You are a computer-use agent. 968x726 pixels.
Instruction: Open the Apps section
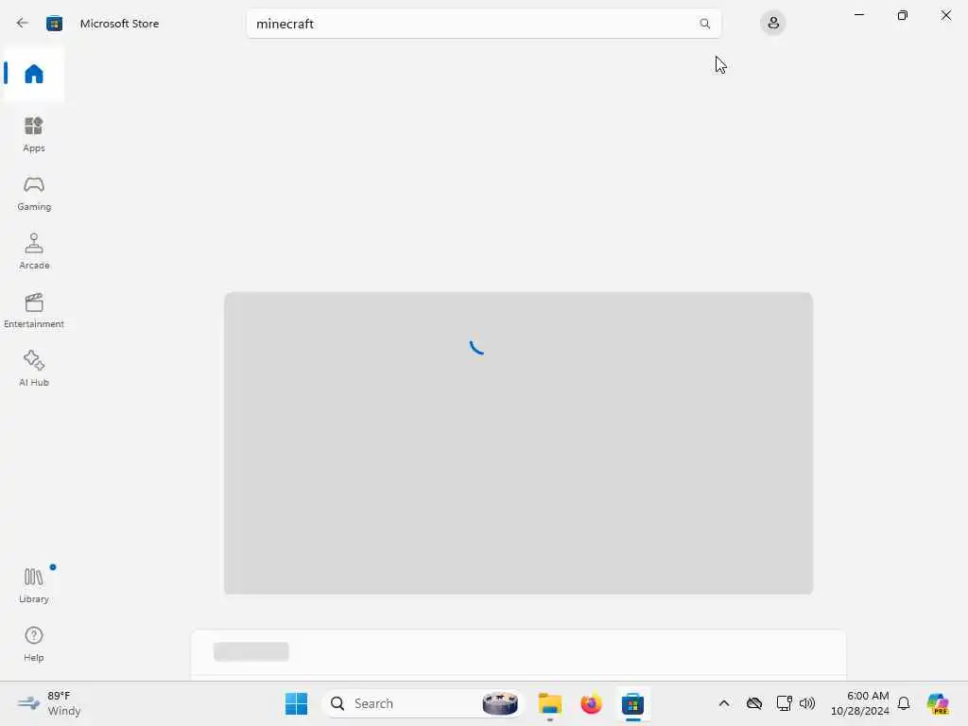pyautogui.click(x=33, y=134)
